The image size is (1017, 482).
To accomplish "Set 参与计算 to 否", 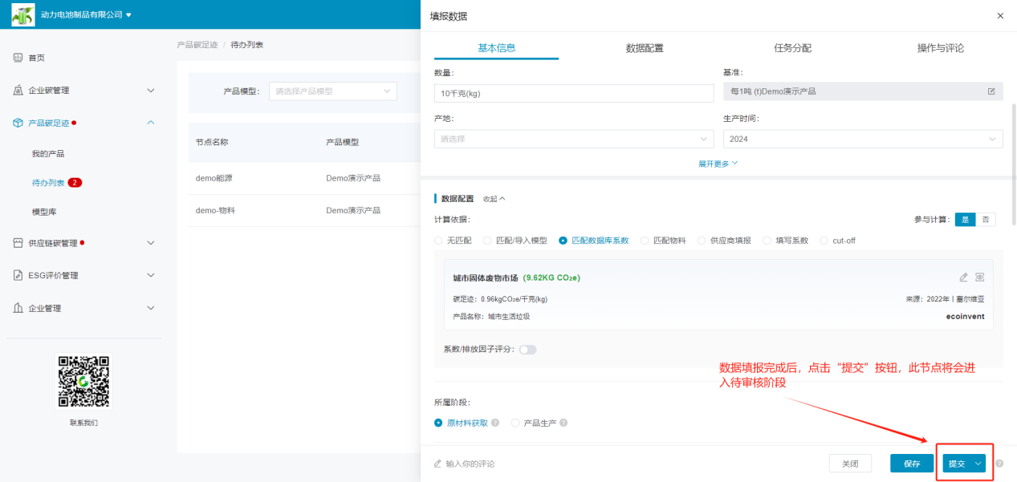I will point(985,220).
